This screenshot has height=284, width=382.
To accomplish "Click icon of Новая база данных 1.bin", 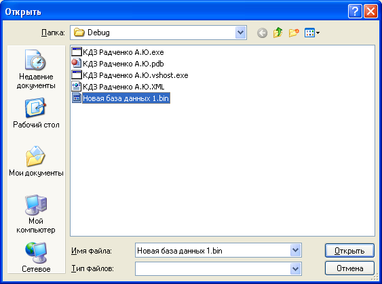I will tap(77, 98).
